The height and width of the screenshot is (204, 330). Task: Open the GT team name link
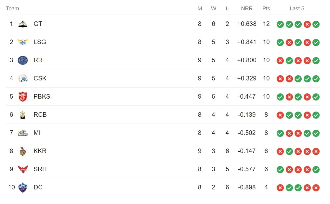[38, 24]
